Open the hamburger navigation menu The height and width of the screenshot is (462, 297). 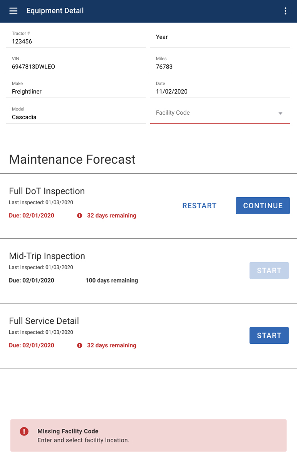pos(13,11)
